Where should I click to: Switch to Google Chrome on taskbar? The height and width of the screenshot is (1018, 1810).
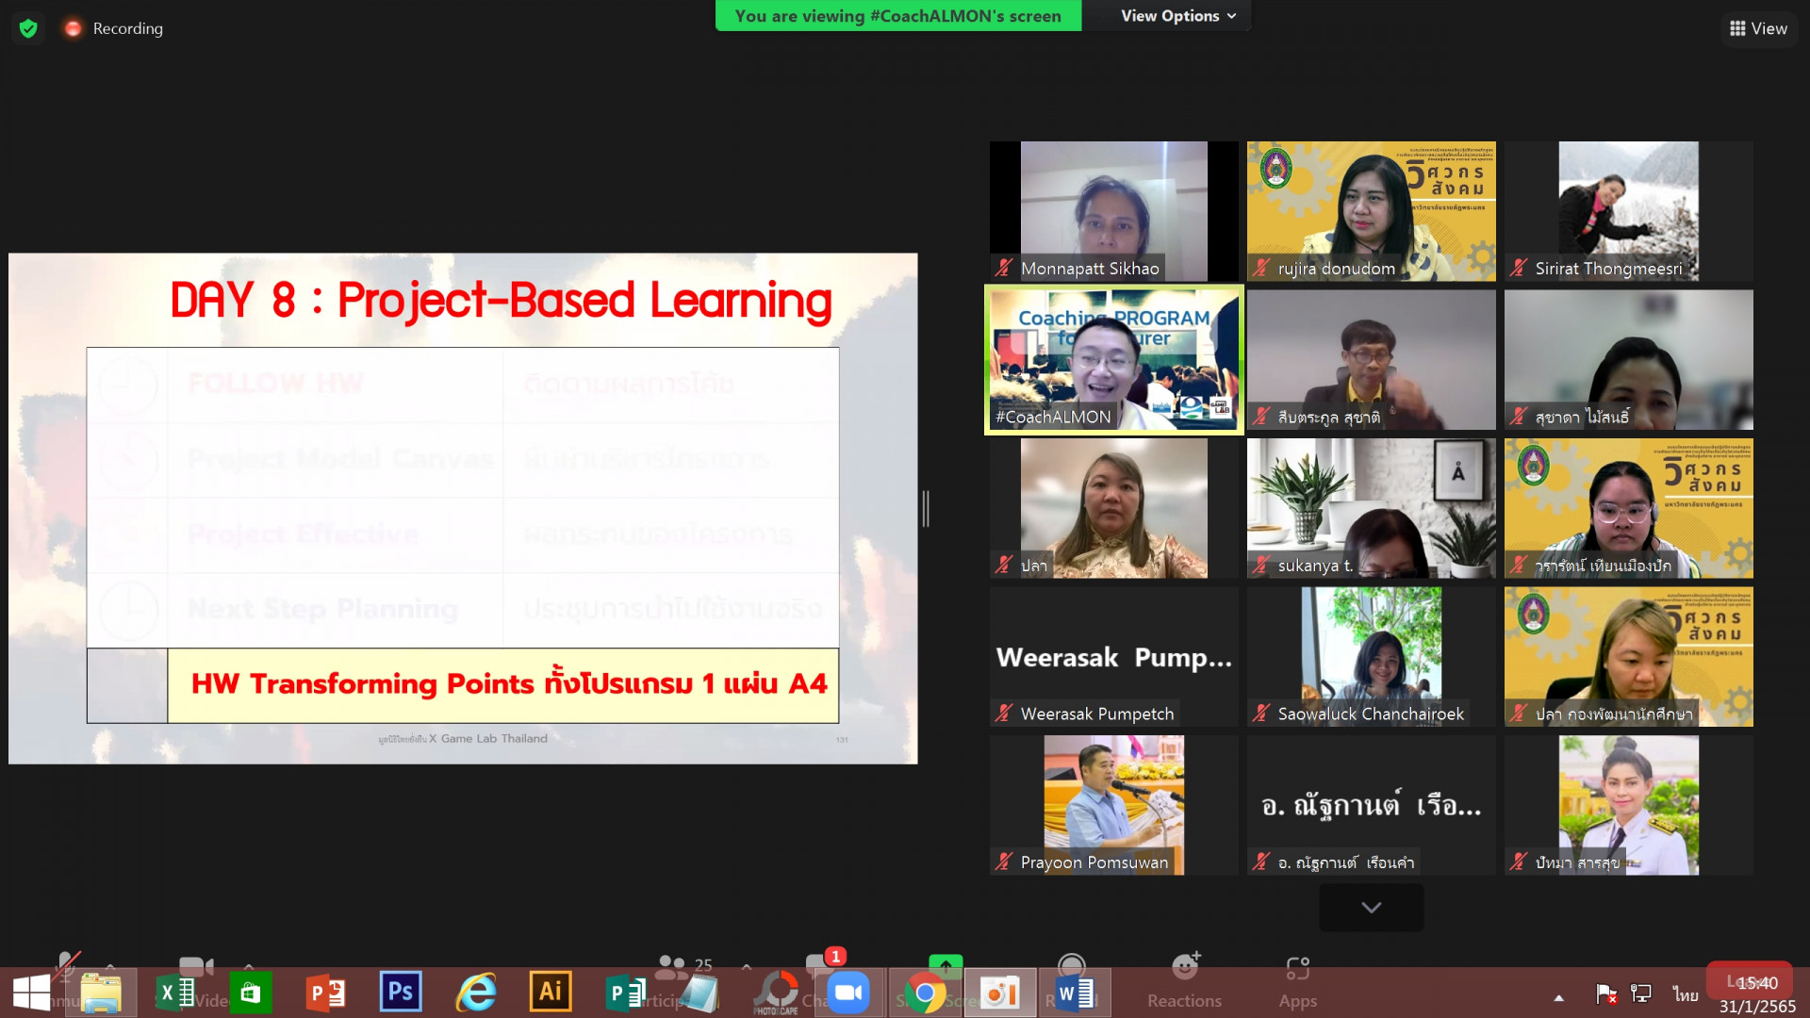(x=925, y=993)
